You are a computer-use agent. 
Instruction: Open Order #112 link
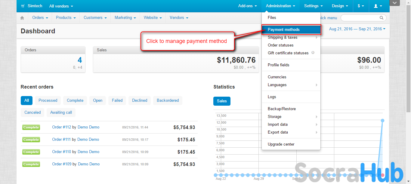coord(61,127)
